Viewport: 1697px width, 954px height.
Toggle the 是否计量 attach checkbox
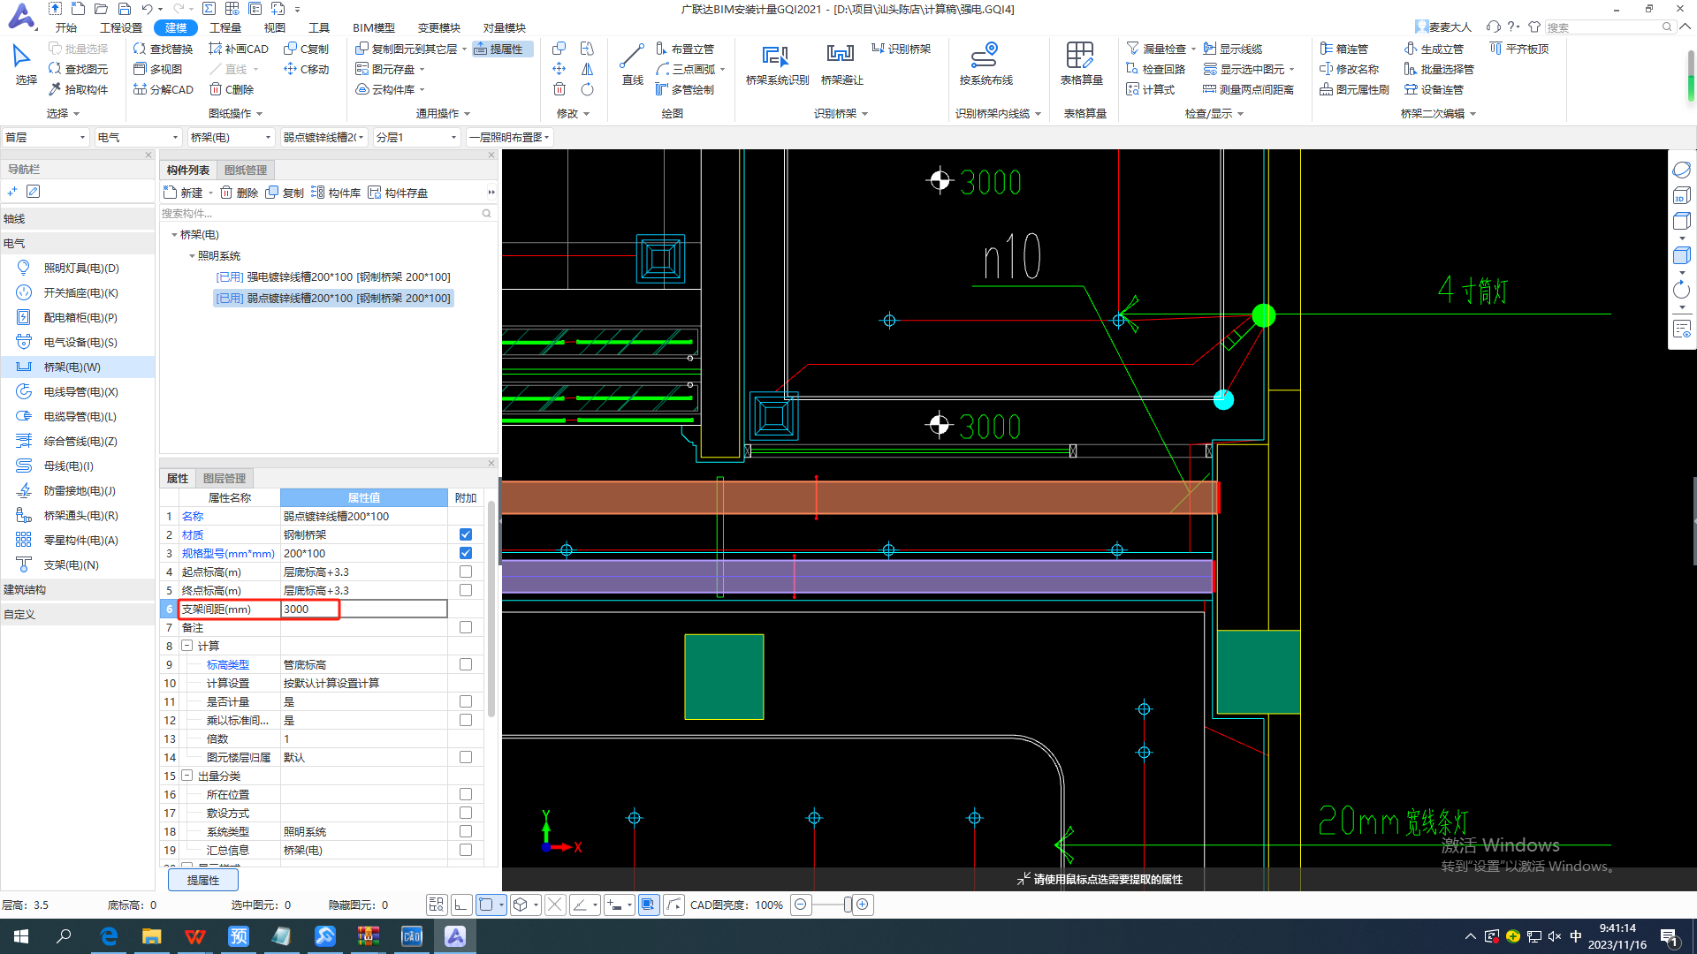(466, 701)
